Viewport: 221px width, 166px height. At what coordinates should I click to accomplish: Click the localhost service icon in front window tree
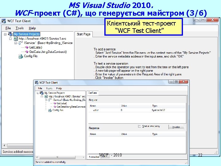(46, 97)
